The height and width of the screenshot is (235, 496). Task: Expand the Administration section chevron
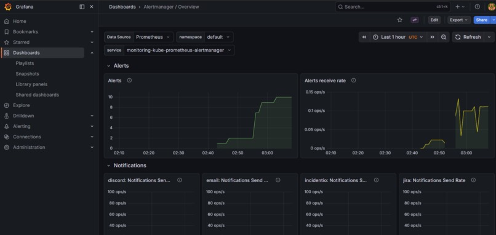pyautogui.click(x=92, y=147)
